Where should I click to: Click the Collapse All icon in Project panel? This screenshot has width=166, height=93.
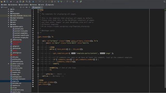(x=23, y=7)
